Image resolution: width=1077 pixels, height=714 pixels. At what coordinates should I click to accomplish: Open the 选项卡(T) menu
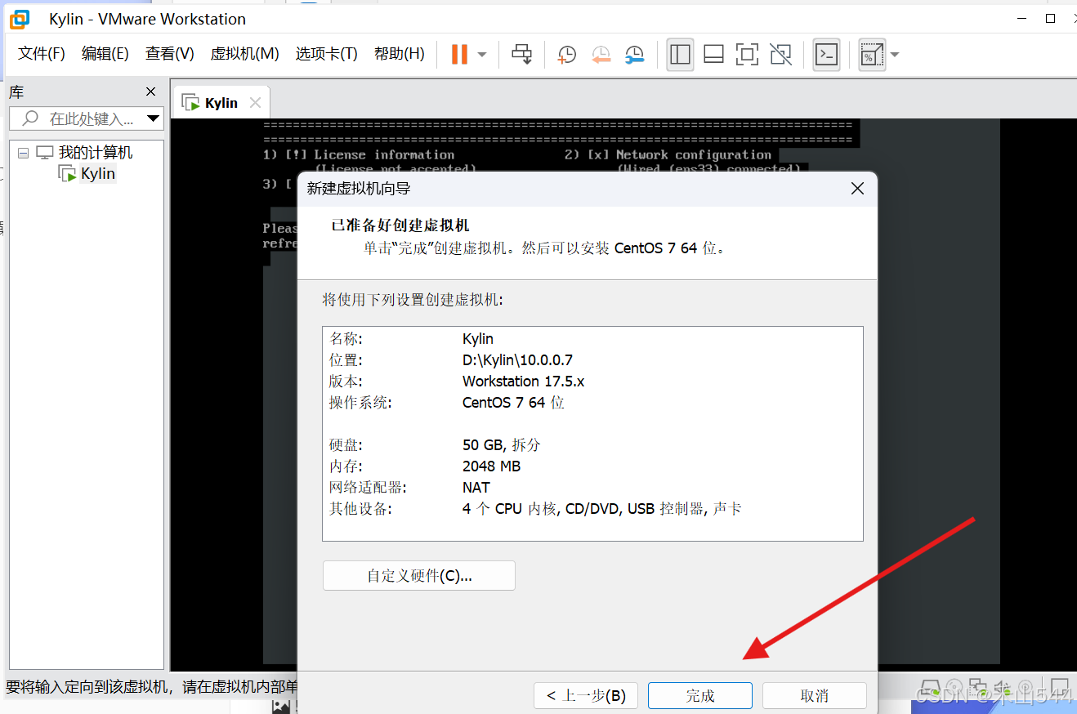(327, 54)
